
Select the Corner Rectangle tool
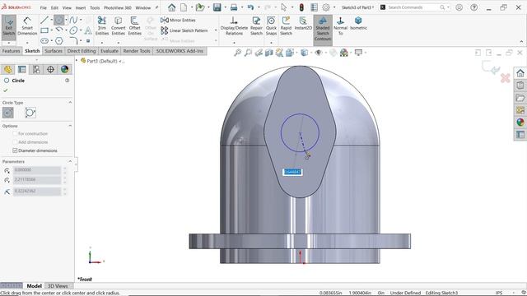click(x=44, y=30)
